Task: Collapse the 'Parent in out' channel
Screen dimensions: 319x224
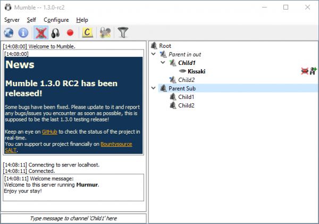Action: [x=154, y=54]
